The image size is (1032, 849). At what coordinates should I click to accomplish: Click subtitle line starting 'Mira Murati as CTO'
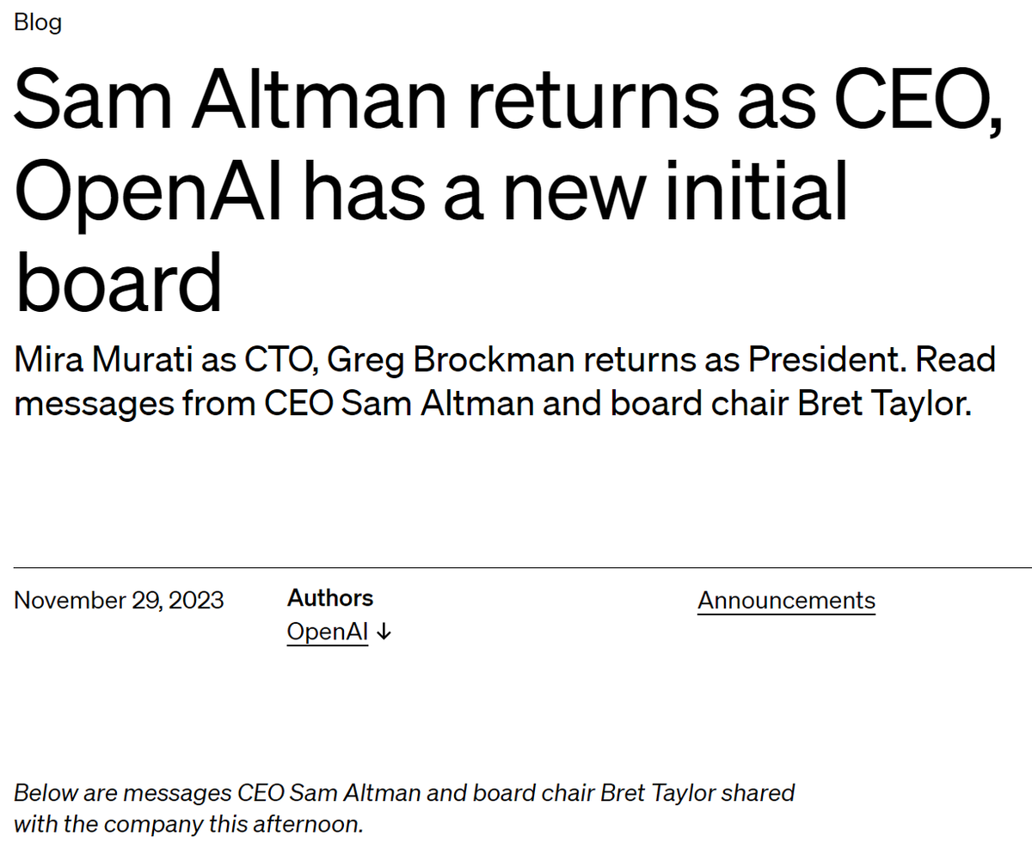point(505,360)
